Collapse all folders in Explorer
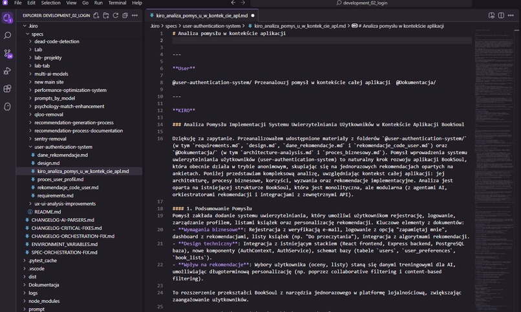Screen dimensions: 521x312 click(x=125, y=16)
